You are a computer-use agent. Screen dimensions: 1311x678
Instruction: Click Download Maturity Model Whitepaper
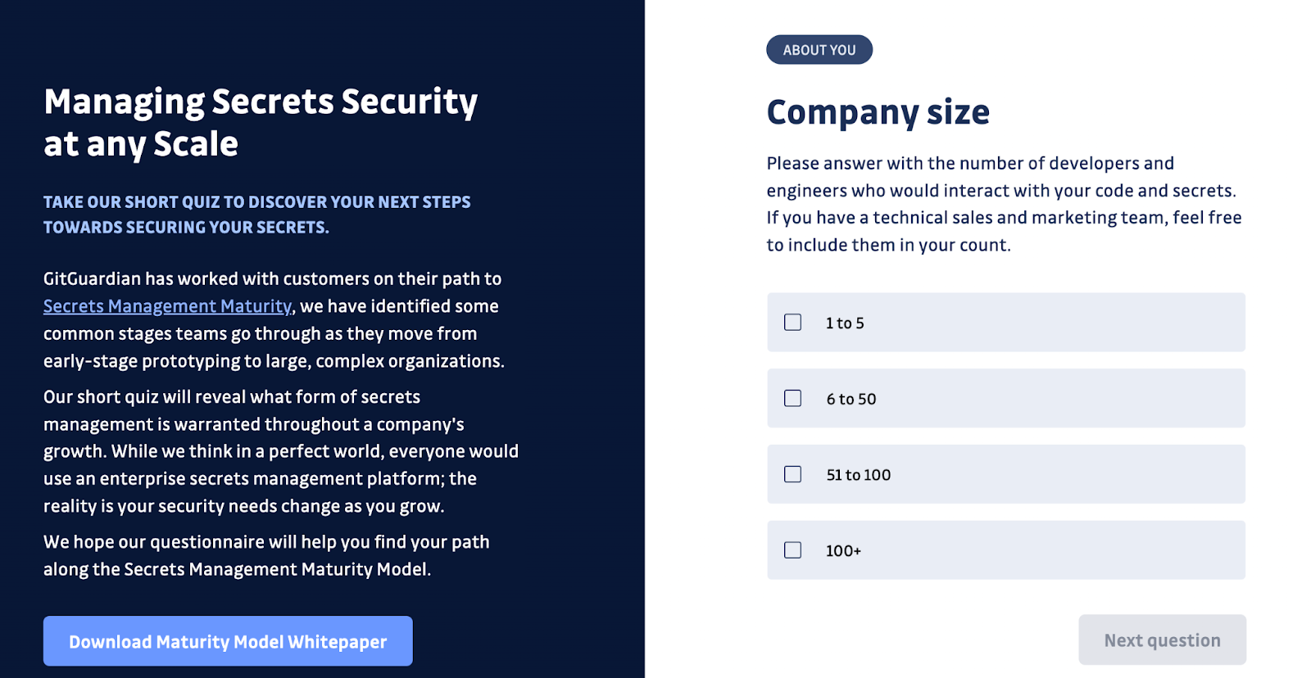(x=227, y=641)
